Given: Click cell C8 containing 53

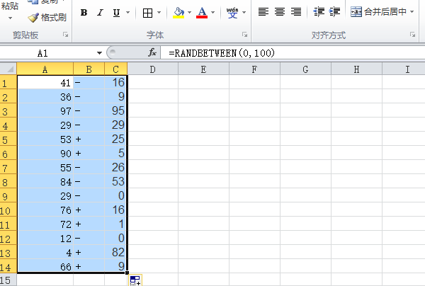Looking at the screenshot, I should click(115, 181).
